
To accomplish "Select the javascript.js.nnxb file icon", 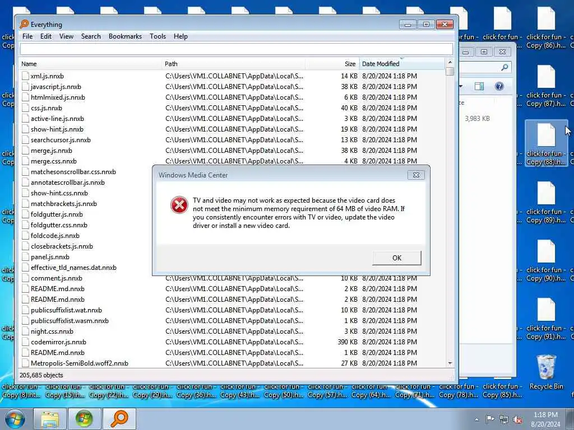I will (x=25, y=86).
